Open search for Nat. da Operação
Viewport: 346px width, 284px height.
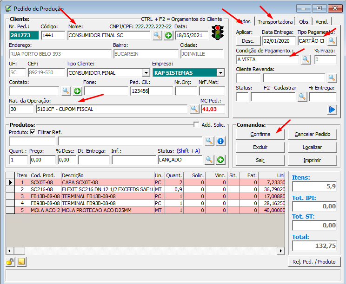tap(194, 109)
